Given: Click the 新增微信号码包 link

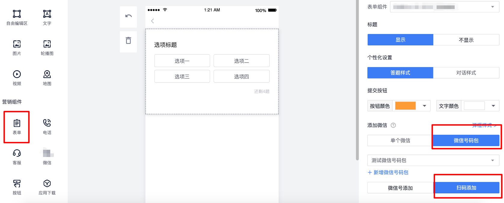Looking at the screenshot, I should pyautogui.click(x=388, y=172).
